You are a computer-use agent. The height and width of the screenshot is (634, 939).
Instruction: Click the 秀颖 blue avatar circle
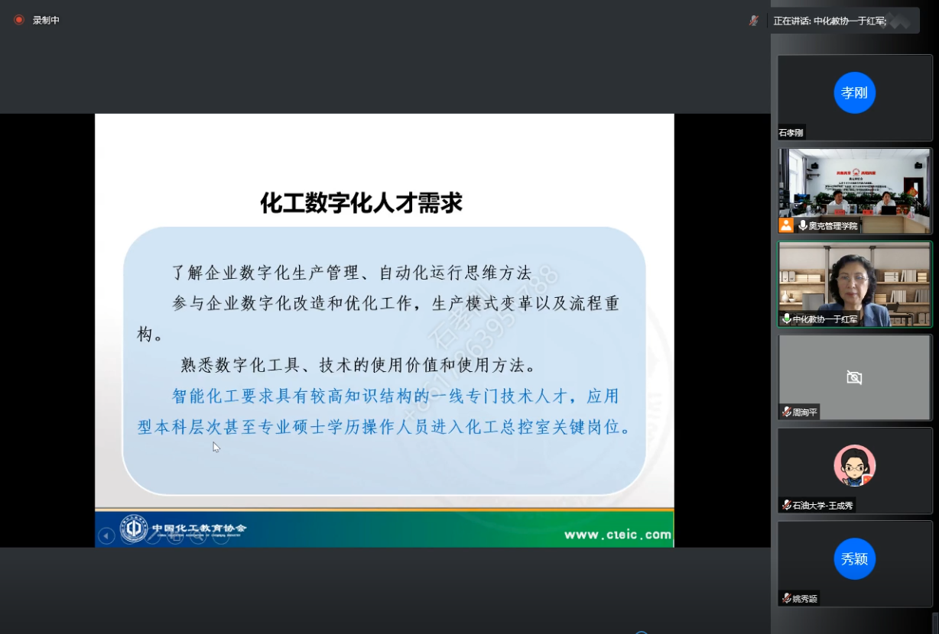[x=854, y=558]
